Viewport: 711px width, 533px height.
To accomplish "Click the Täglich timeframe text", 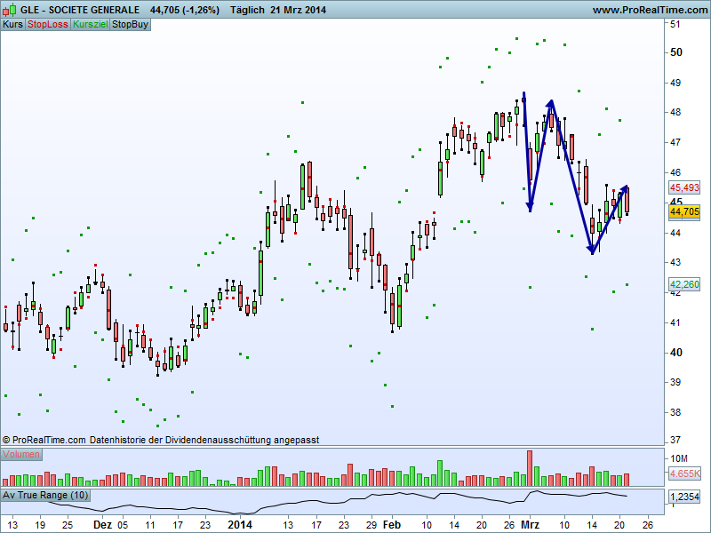I will (247, 10).
